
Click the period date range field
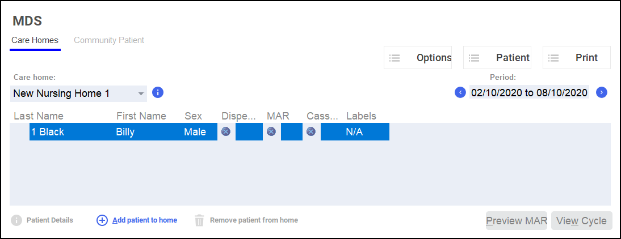[529, 92]
